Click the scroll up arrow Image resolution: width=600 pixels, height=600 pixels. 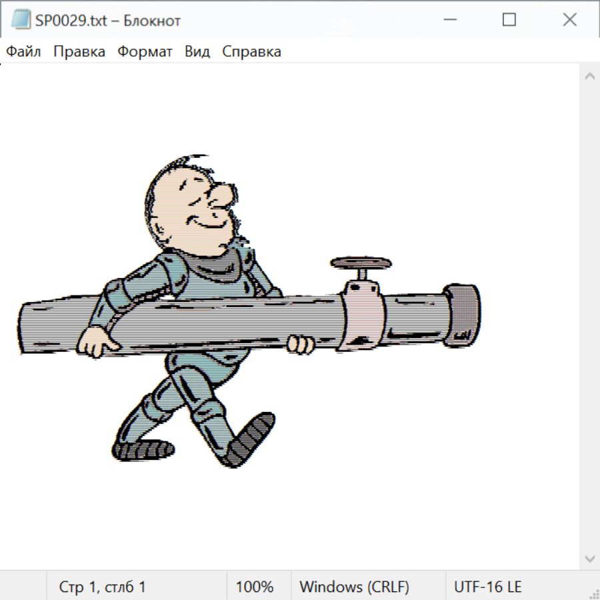pos(589,76)
